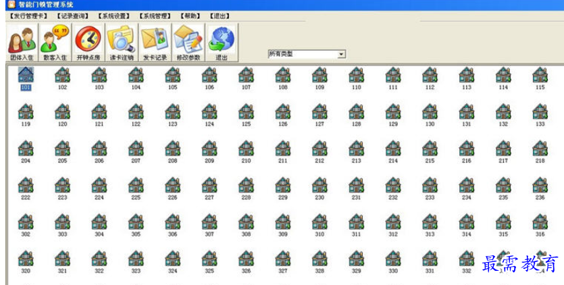The width and height of the screenshot is (564, 285).
Task: Select room 218 house icon
Action: click(x=540, y=149)
